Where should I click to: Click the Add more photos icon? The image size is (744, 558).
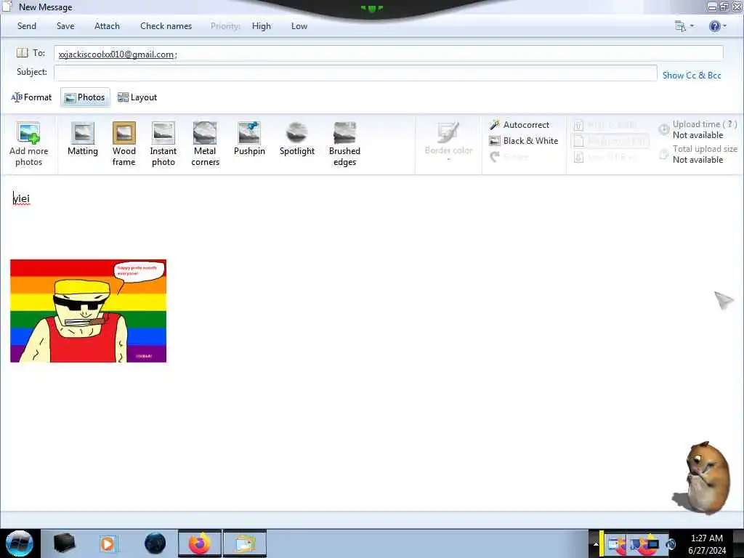(x=28, y=134)
